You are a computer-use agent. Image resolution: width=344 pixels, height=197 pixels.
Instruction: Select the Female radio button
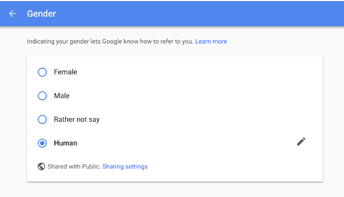pos(42,72)
